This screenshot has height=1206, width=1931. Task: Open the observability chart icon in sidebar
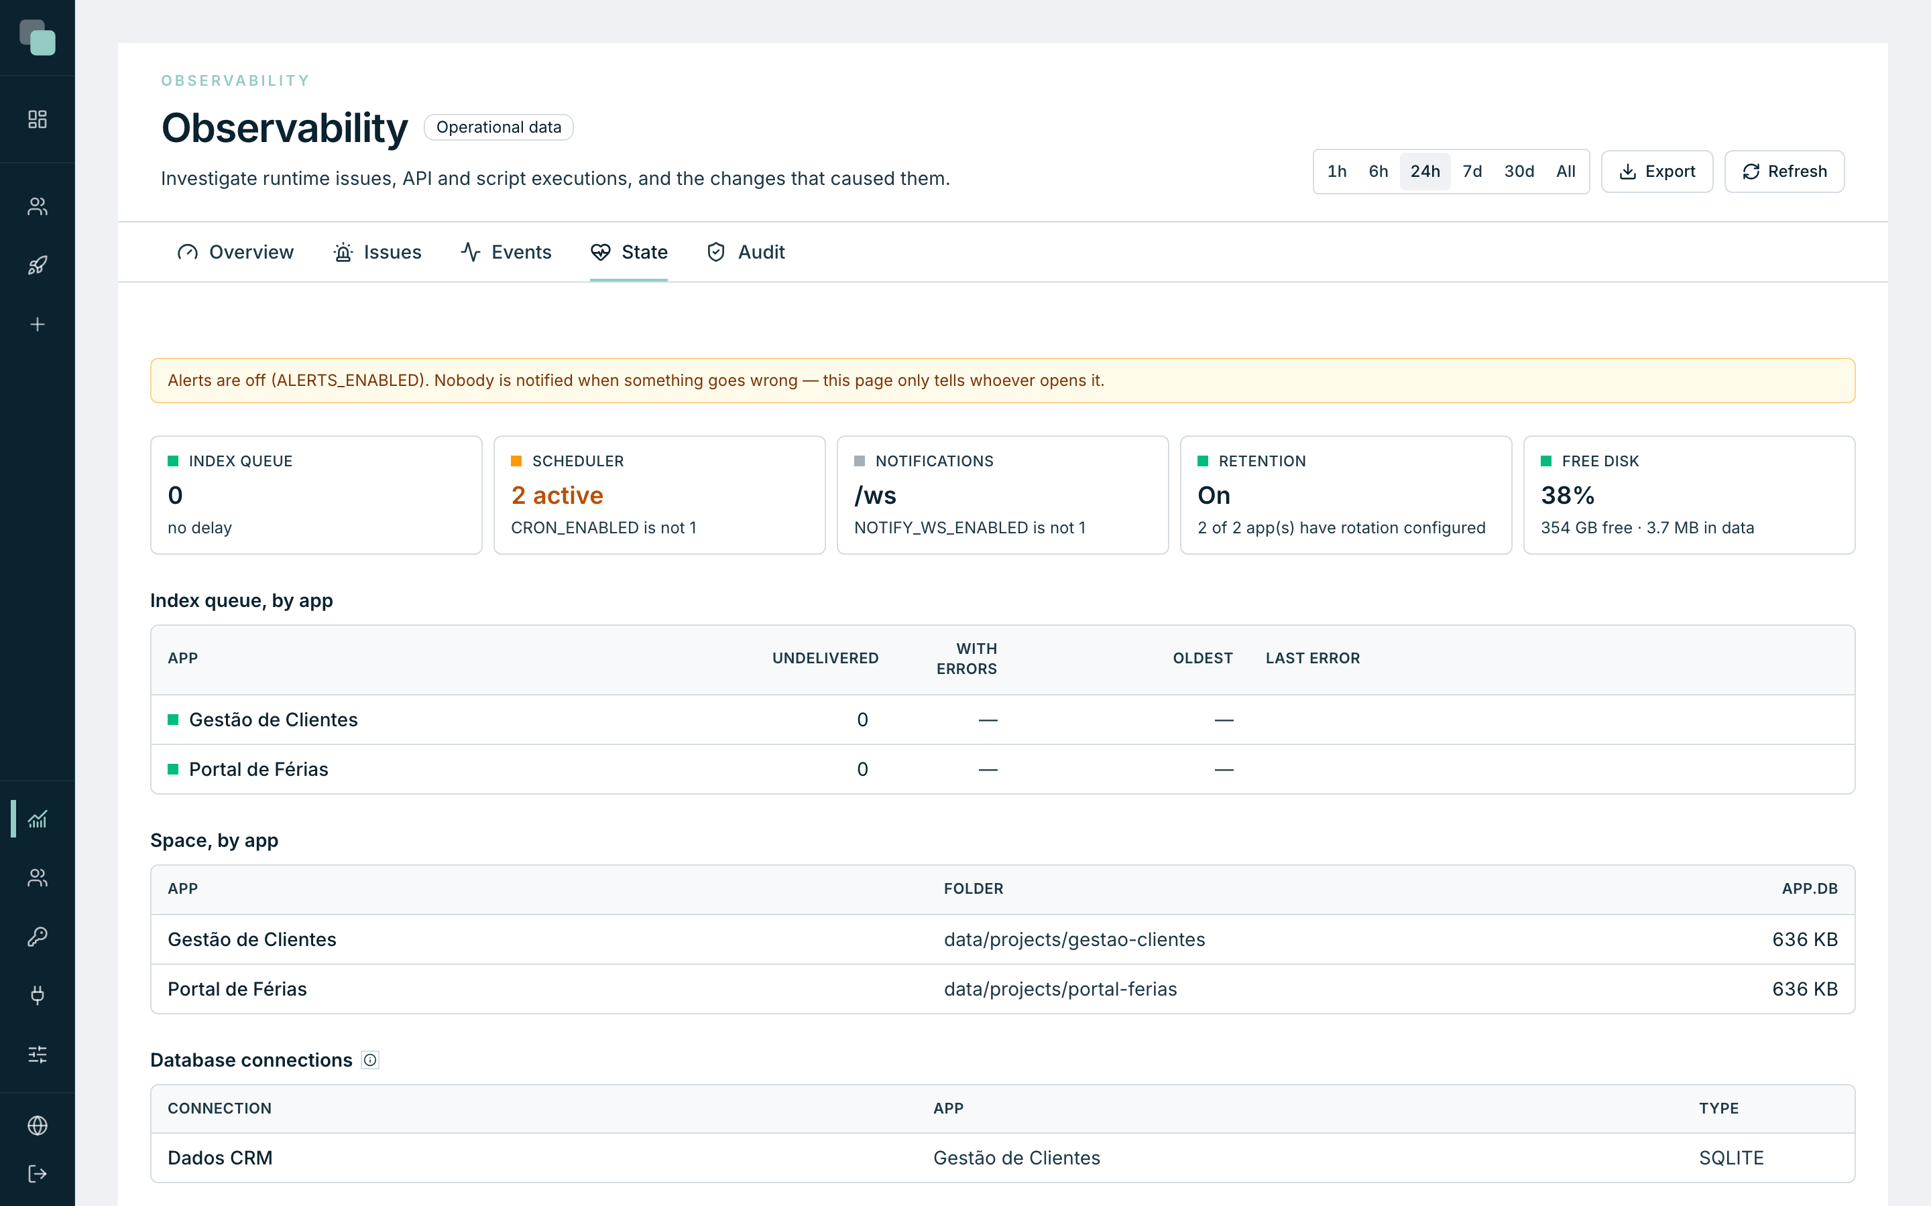point(38,819)
